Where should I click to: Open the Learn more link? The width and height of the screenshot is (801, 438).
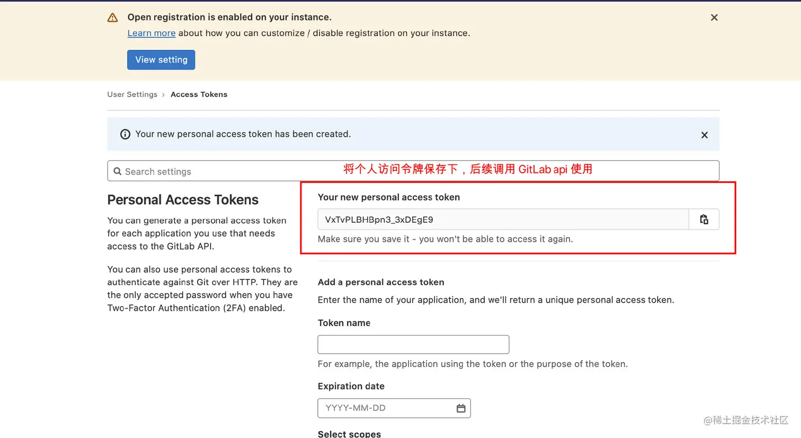pos(152,33)
